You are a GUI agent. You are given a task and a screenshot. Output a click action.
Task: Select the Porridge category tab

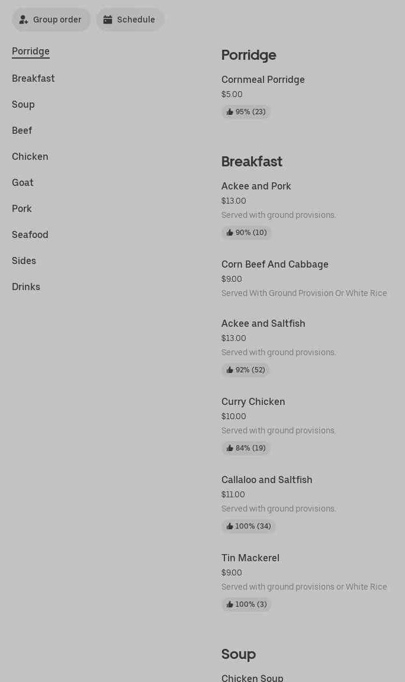pyautogui.click(x=31, y=52)
